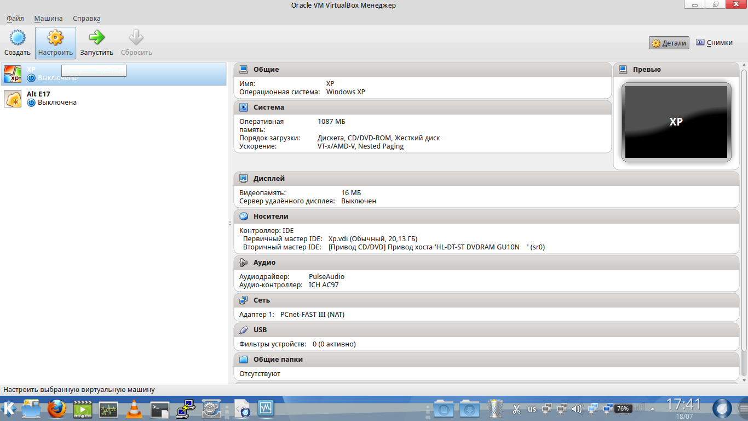Click the Общие section header title

pos(266,70)
